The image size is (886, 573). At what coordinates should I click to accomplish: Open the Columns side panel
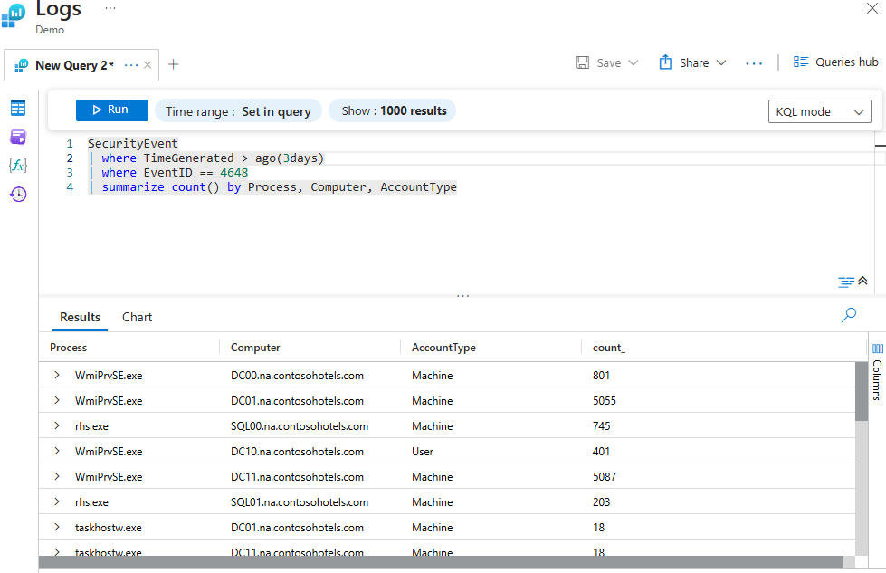click(877, 372)
